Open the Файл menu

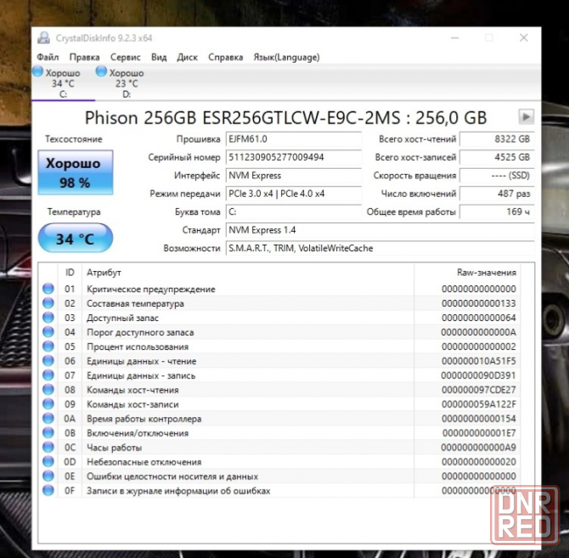point(48,57)
